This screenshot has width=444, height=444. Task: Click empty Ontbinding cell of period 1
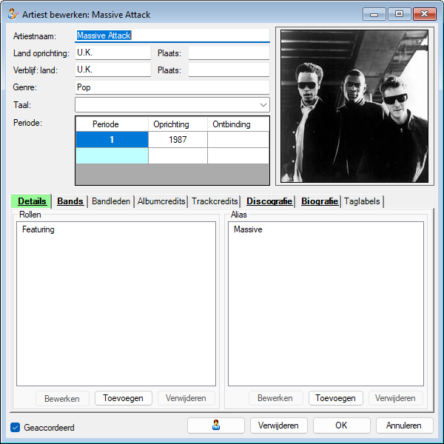tap(238, 139)
